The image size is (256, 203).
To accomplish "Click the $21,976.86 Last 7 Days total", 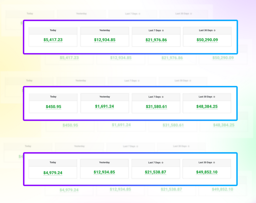I will pos(156,40).
